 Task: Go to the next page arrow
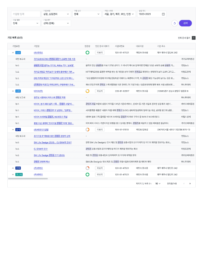(x=190, y=183)
